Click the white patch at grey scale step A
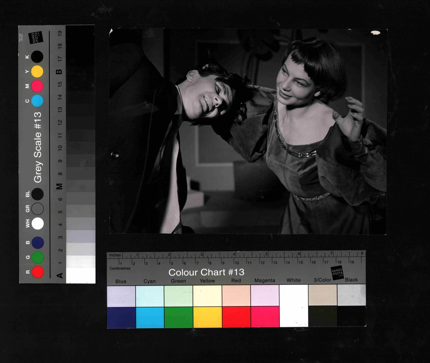 point(81,276)
